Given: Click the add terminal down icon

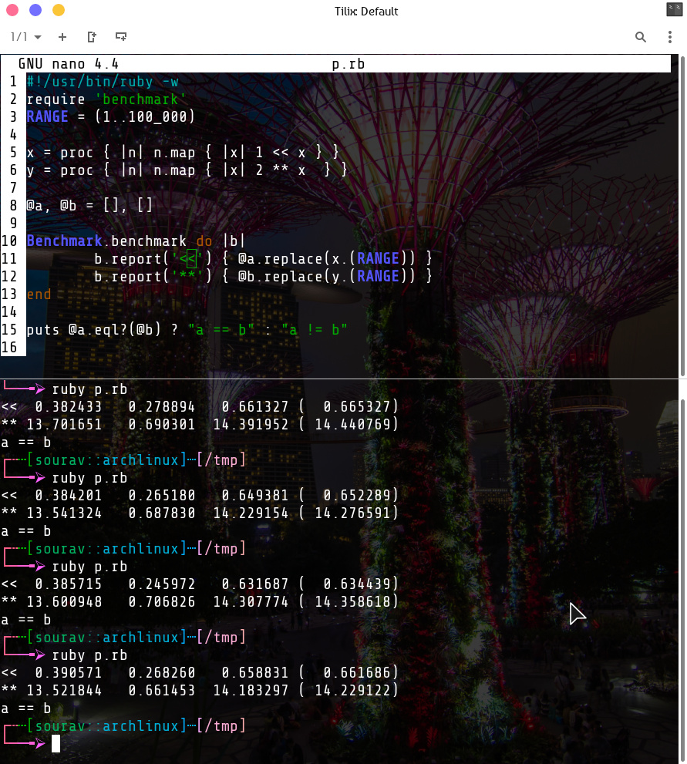Looking at the screenshot, I should (x=121, y=36).
